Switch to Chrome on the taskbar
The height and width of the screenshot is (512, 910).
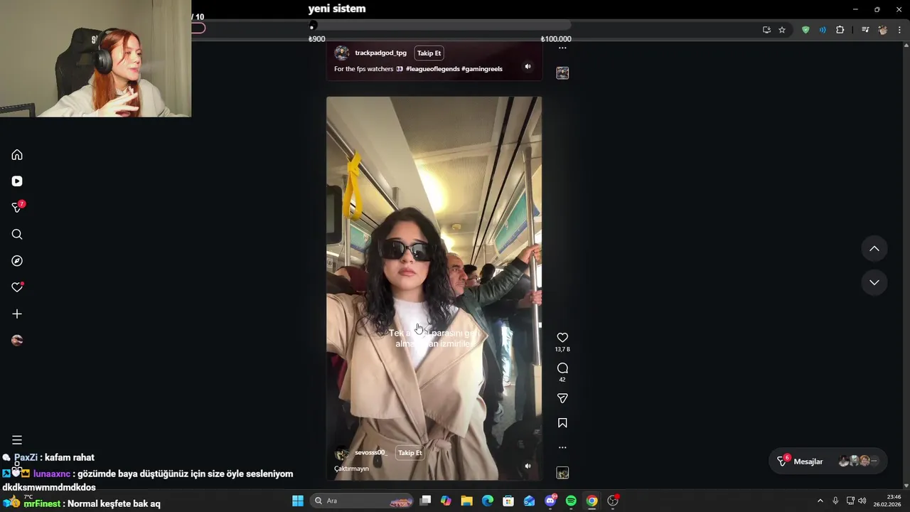[591, 501]
